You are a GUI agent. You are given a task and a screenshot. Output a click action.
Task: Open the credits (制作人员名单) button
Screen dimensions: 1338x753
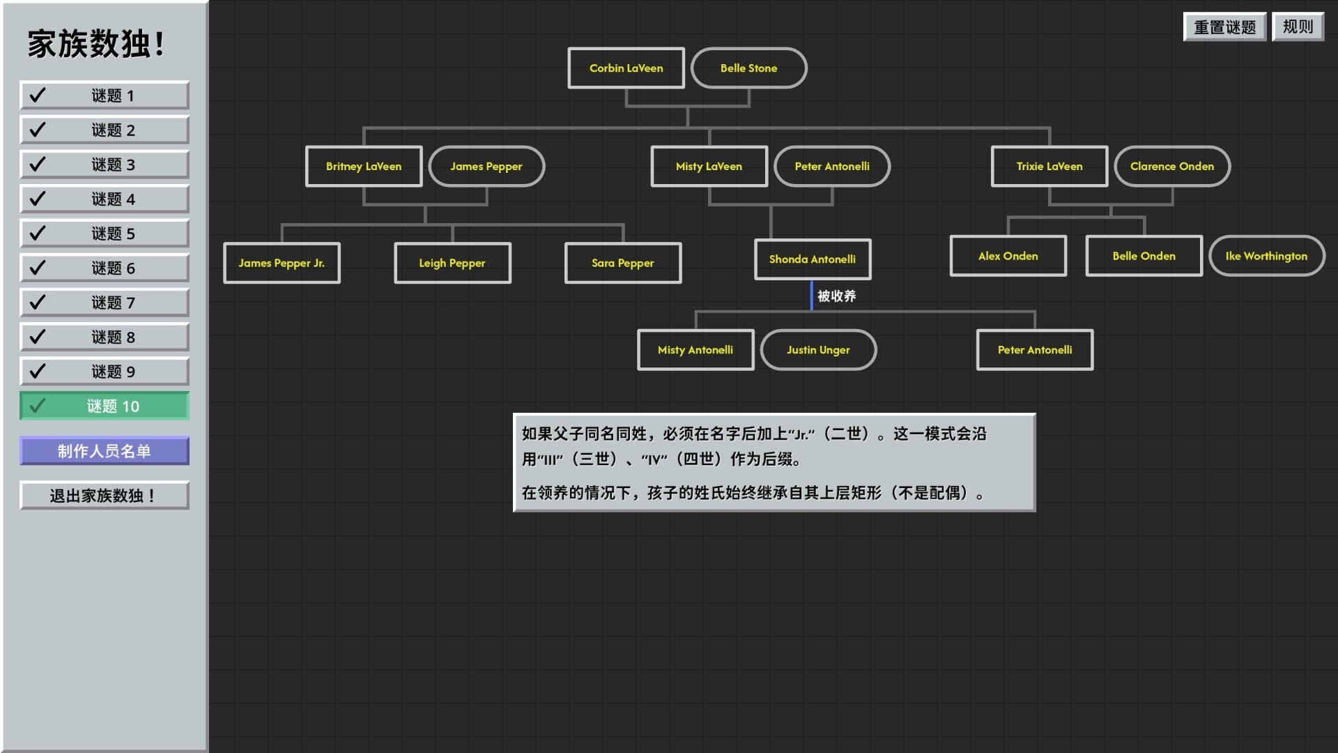click(x=105, y=451)
